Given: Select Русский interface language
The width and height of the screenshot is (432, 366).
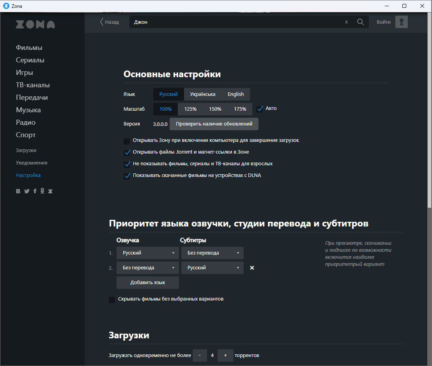Looking at the screenshot, I should [168, 94].
